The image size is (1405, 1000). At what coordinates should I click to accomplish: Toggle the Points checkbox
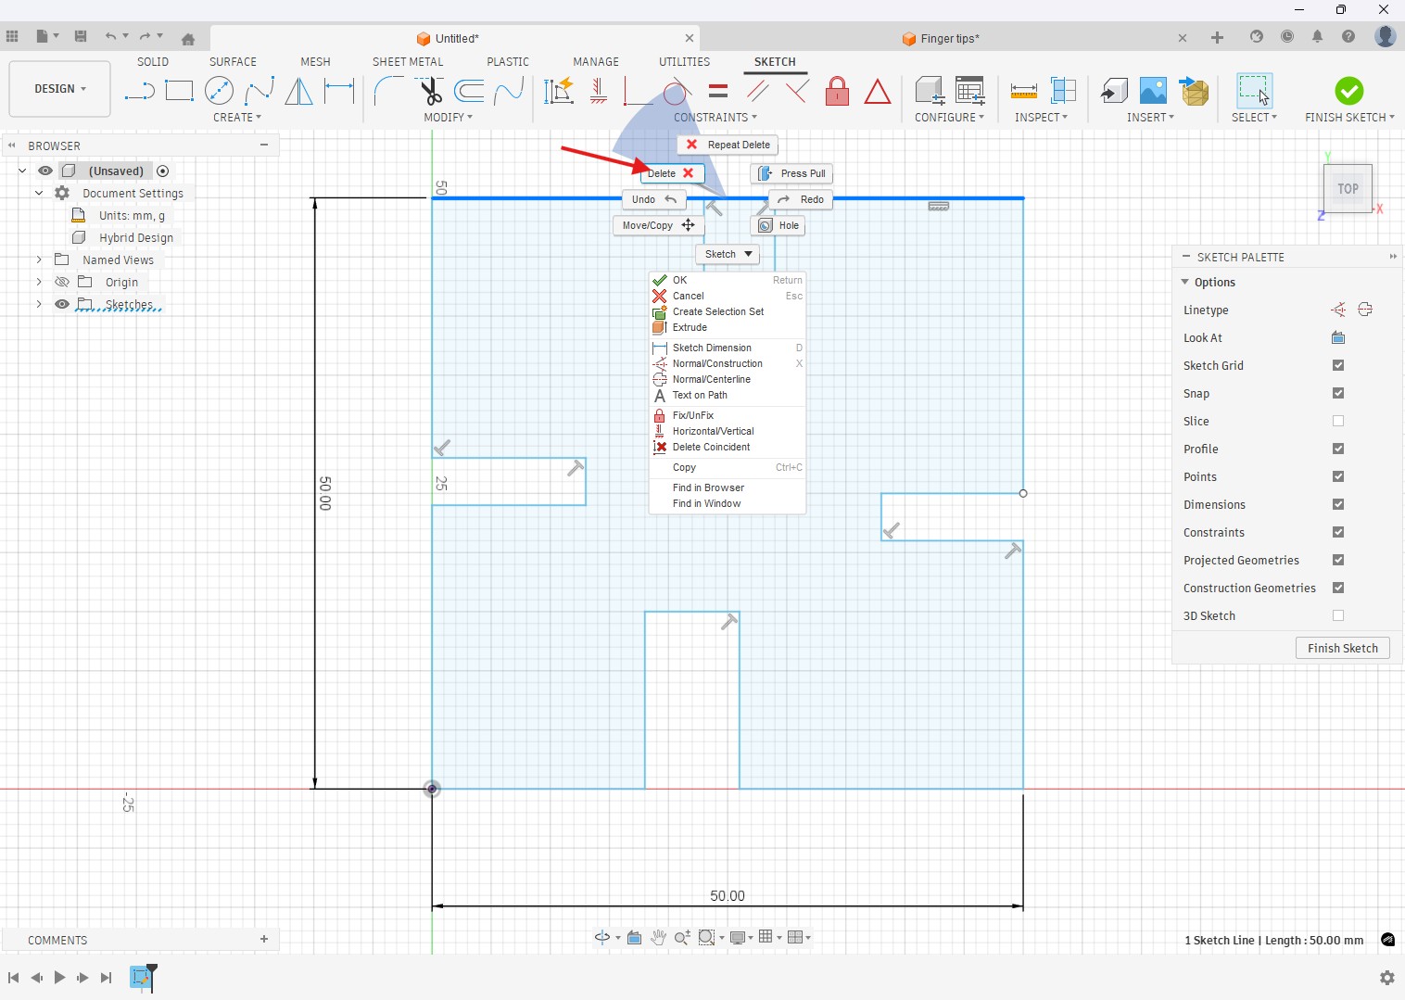[x=1338, y=476]
